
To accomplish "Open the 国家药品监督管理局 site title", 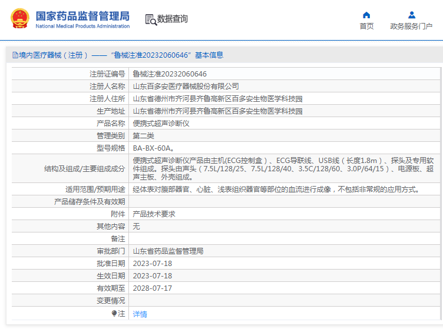I will tap(82, 15).
